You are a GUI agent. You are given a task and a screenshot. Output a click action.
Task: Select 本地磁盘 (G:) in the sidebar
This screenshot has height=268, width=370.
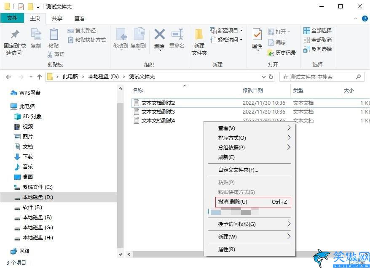pos(33,228)
